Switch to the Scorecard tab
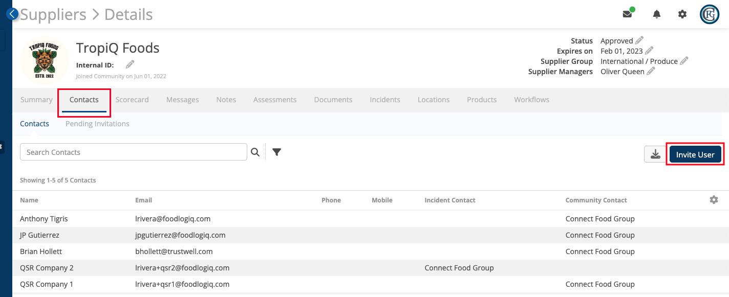Image resolution: width=729 pixels, height=297 pixels. (x=132, y=100)
